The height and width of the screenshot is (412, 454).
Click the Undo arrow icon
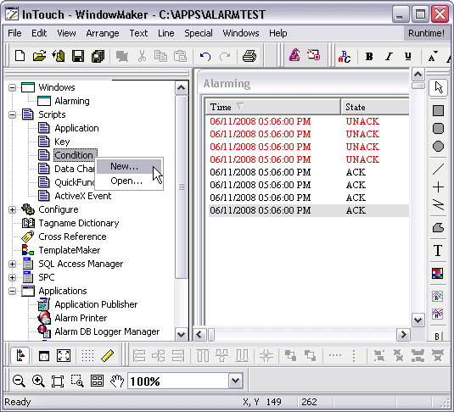point(205,56)
